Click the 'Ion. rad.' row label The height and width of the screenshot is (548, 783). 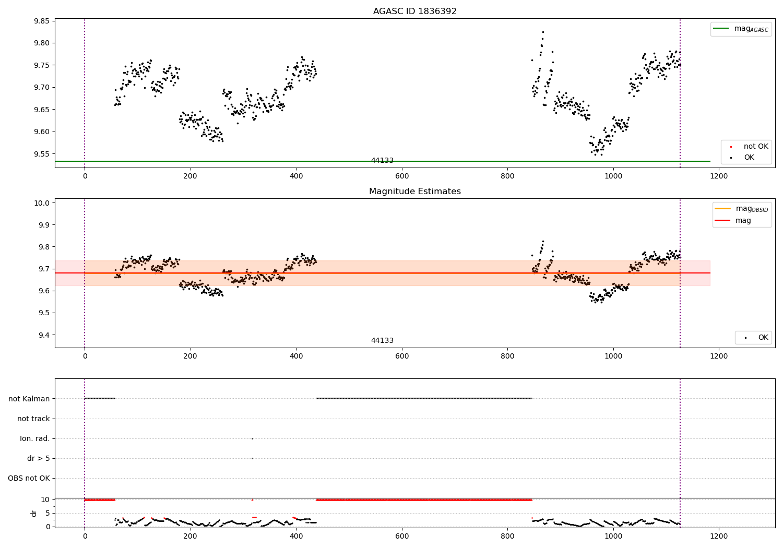[35, 438]
